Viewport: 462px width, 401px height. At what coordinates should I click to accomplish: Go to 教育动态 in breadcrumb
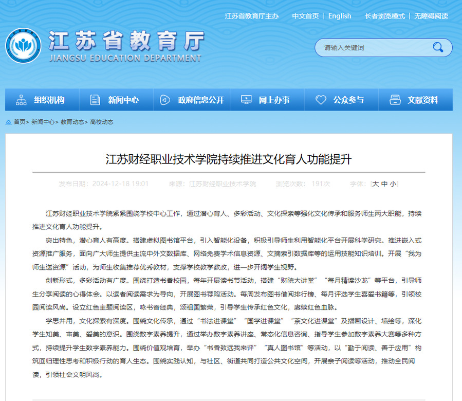[72, 122]
